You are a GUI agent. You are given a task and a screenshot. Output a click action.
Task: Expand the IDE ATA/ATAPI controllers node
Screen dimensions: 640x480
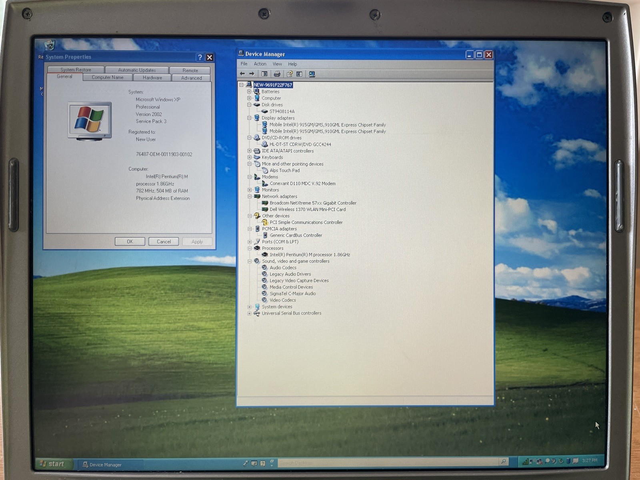[249, 151]
